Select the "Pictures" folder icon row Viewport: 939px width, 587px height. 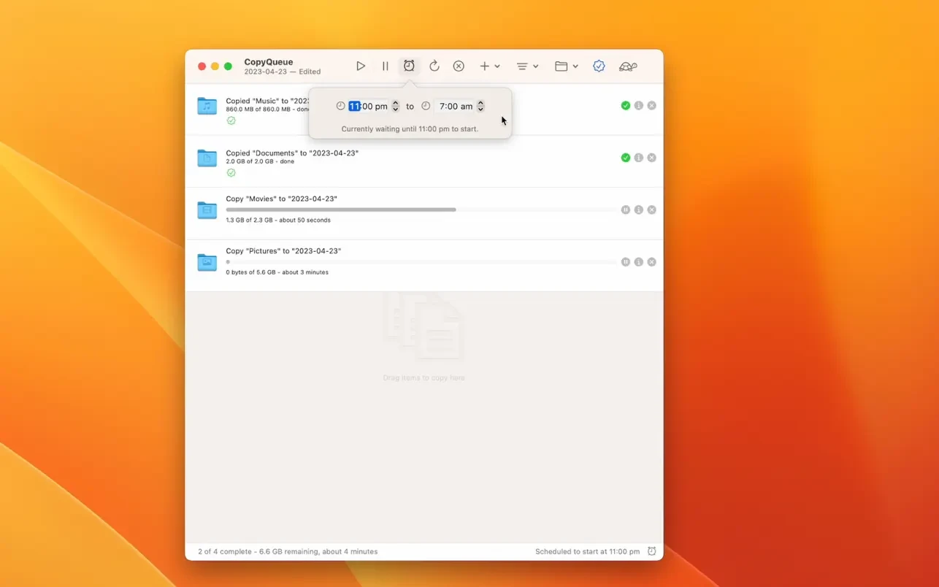(207, 262)
